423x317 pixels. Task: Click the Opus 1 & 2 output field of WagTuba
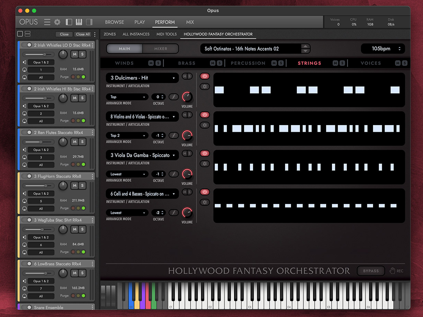(41, 237)
